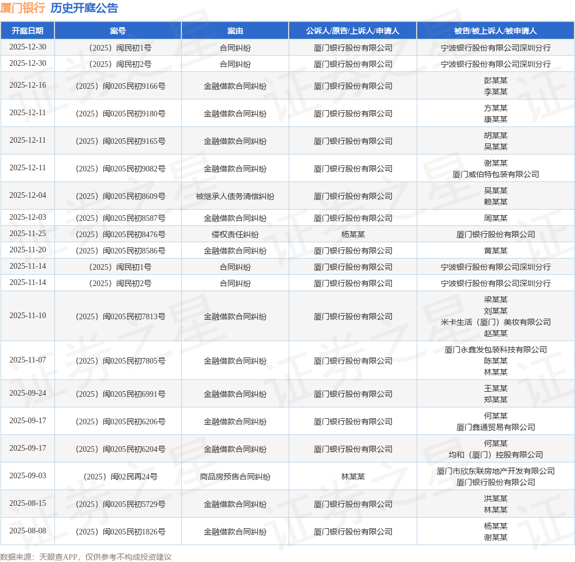Viewport: 575px width, 562px height.
Task: Click defendant 方某某
Action: pyautogui.click(x=495, y=108)
